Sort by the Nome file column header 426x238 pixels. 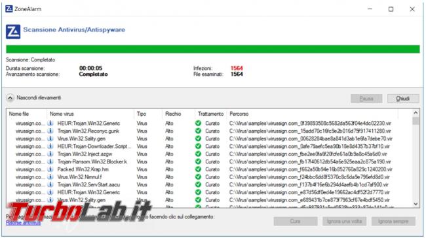(x=19, y=114)
